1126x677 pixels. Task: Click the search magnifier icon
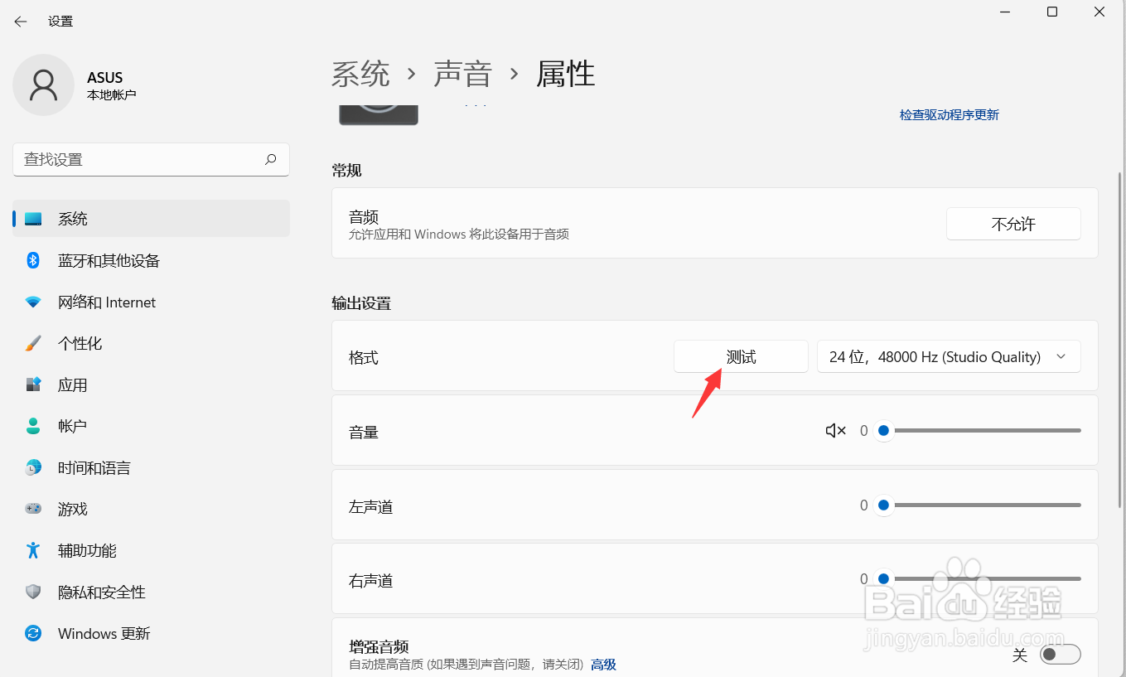pyautogui.click(x=271, y=159)
